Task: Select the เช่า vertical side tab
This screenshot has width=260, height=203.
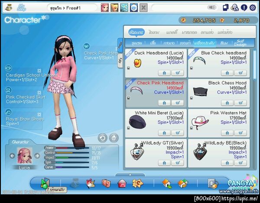Action: [120, 61]
